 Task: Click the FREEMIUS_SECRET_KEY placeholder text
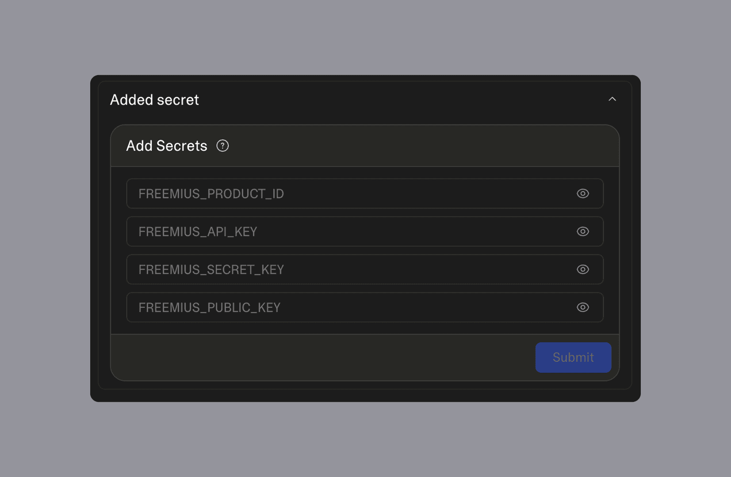(x=211, y=270)
